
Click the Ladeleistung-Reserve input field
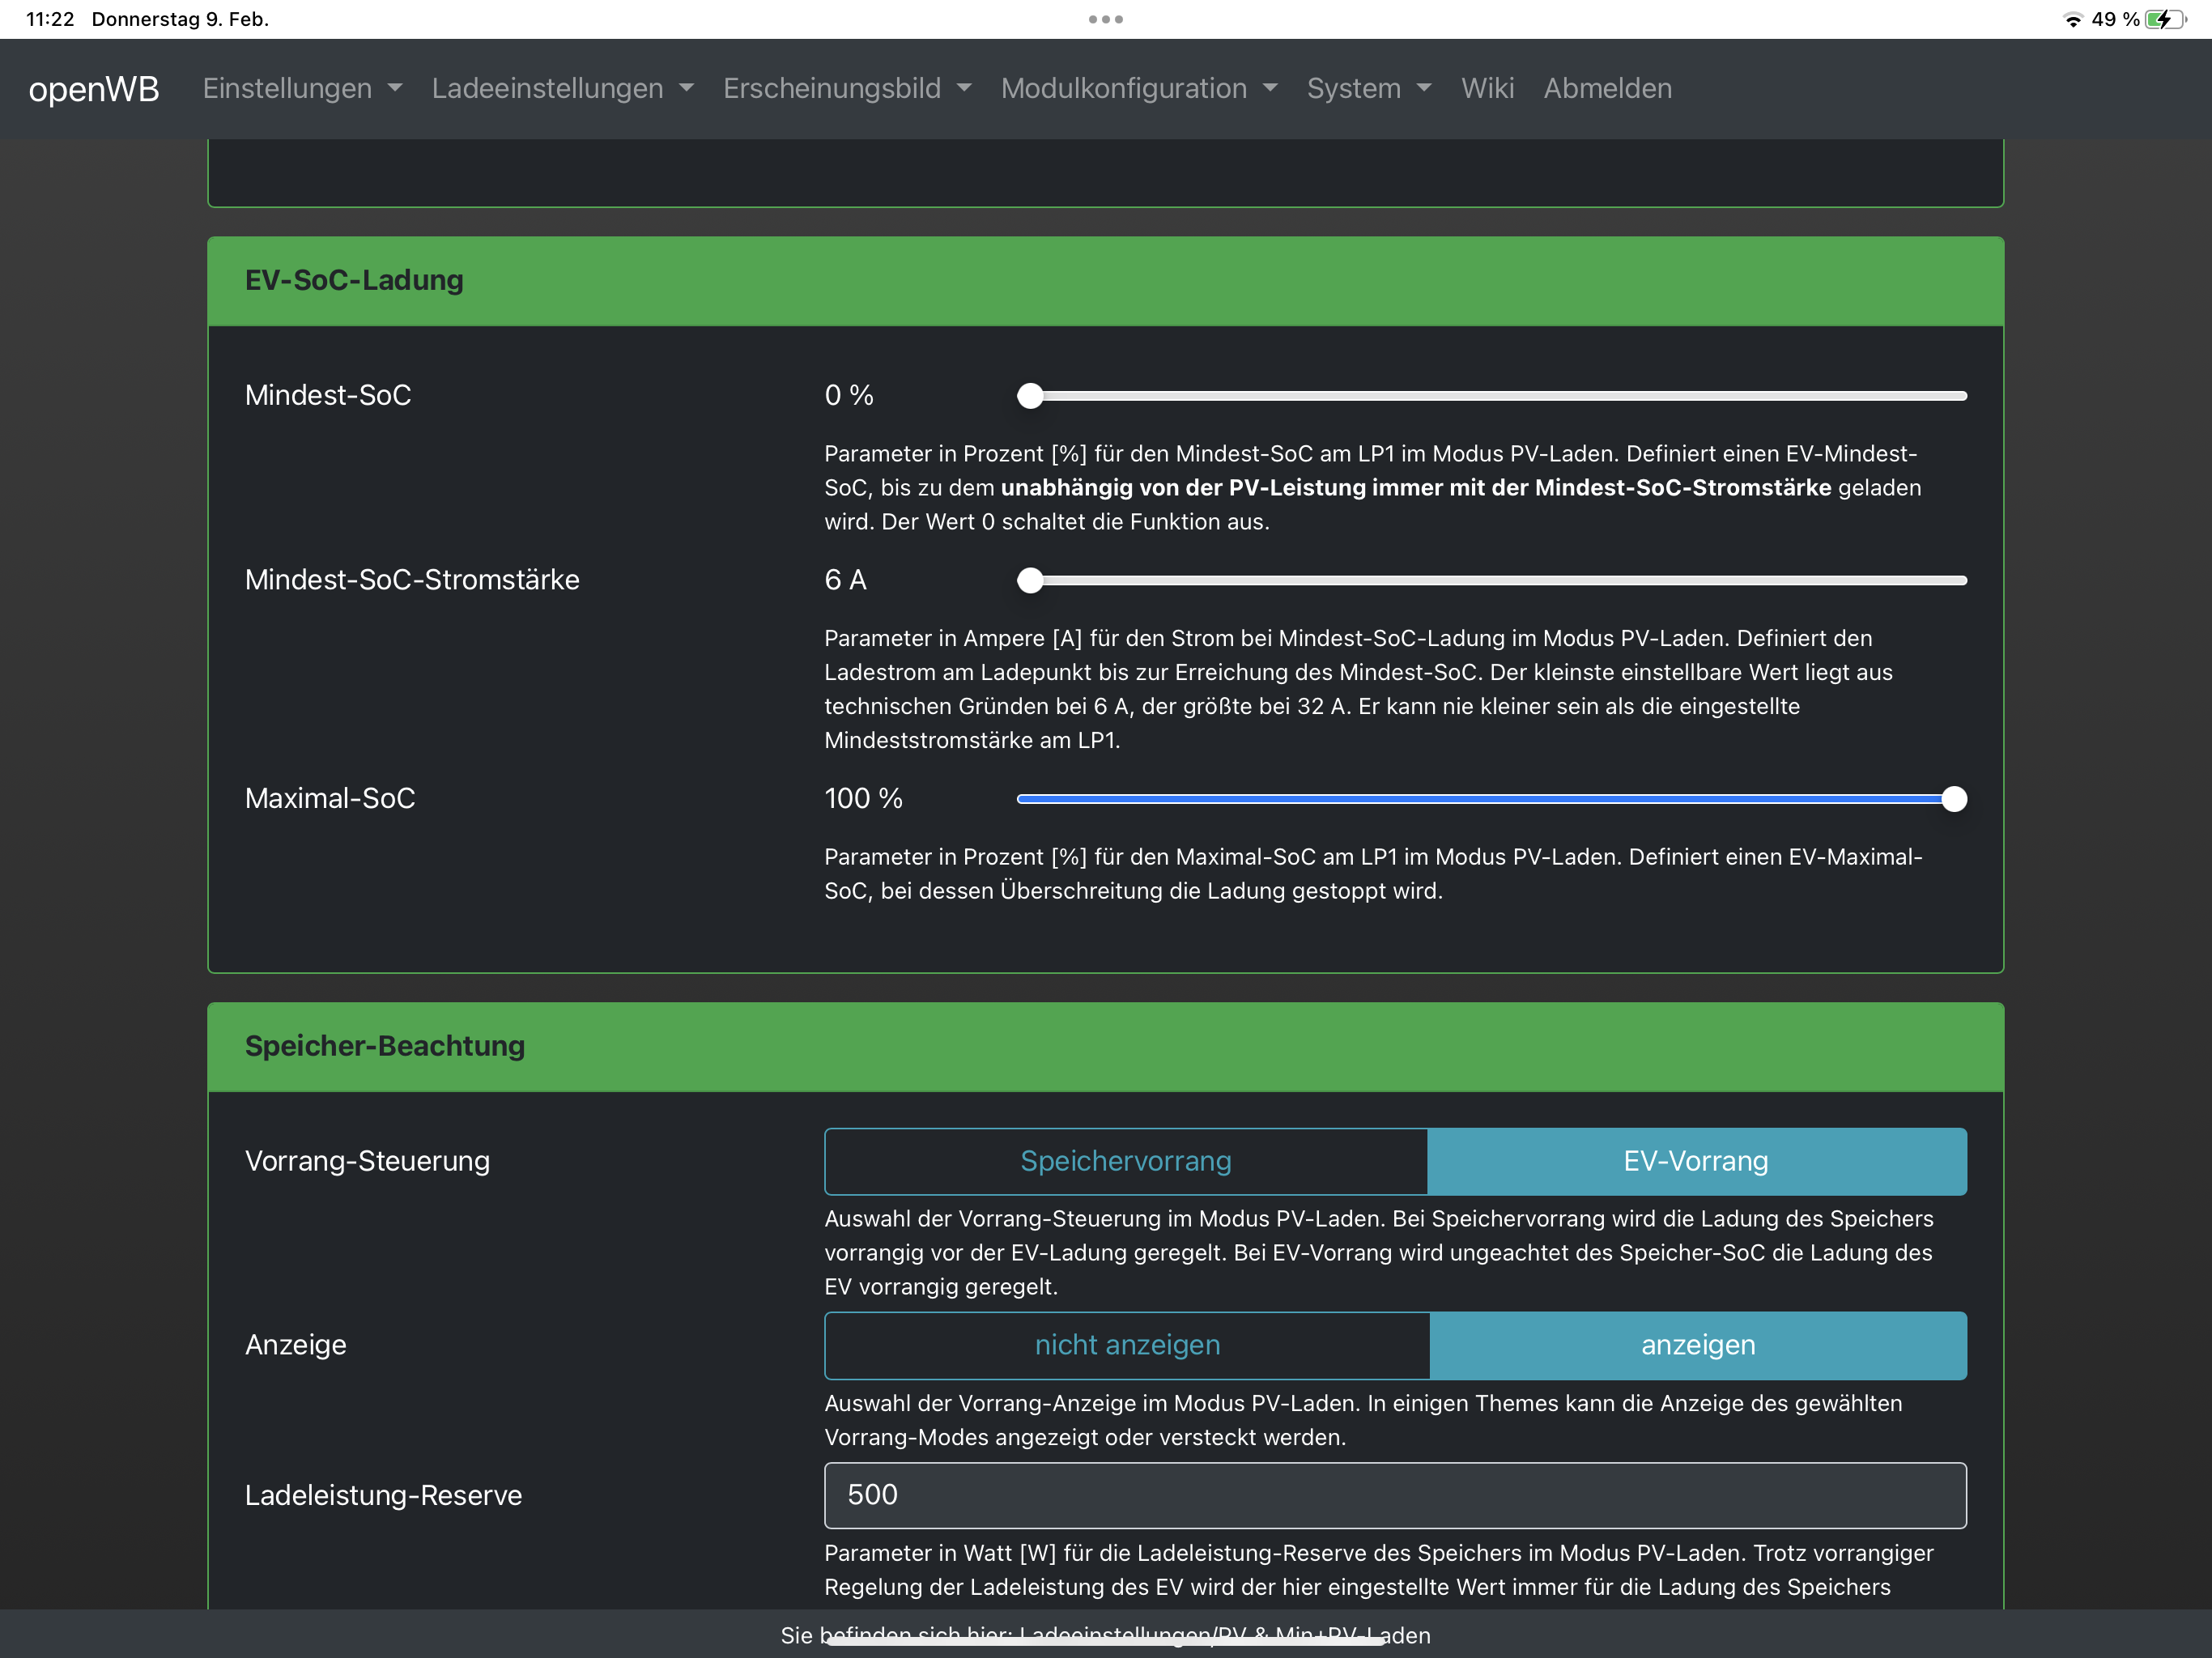[1395, 1495]
